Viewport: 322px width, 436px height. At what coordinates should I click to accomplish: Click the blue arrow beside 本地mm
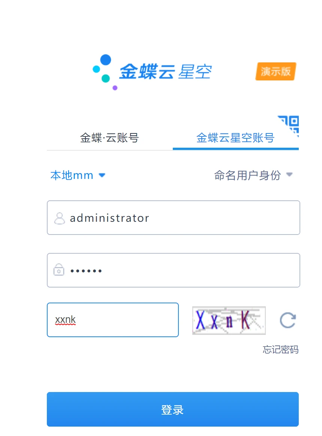(102, 175)
